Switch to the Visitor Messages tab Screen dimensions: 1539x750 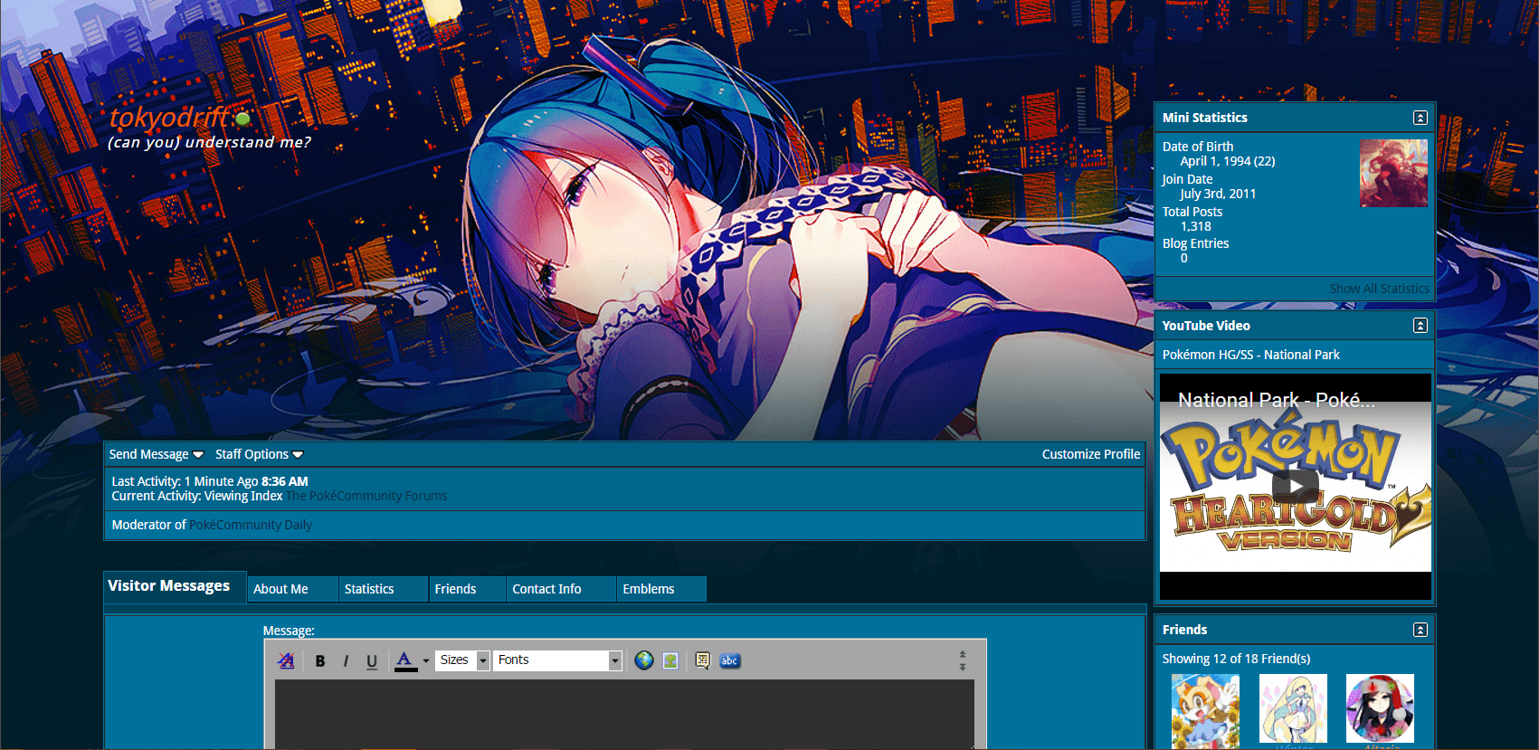click(175, 586)
